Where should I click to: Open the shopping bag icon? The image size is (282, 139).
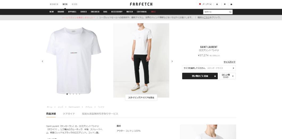pyautogui.click(x=231, y=4)
